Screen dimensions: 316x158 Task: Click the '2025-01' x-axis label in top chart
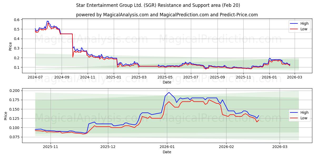(113, 77)
